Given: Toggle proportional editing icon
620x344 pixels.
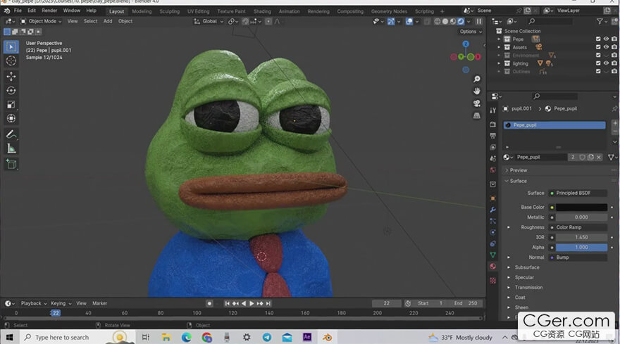Looking at the screenshot, I should point(268,21).
